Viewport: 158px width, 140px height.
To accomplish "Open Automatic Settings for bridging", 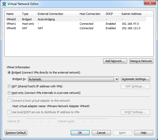I will (136, 79).
